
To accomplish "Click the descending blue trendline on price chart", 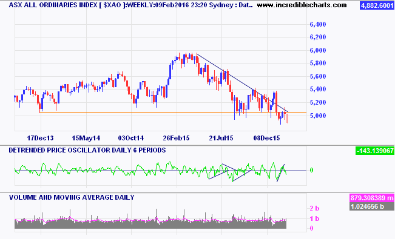I will 242,83.
